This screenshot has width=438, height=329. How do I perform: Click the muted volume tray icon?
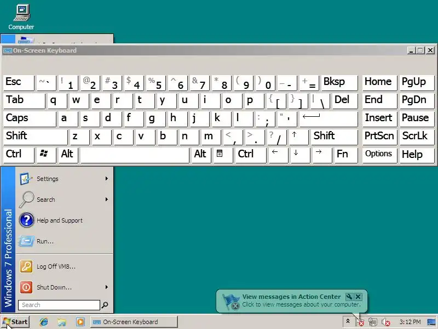point(386,322)
